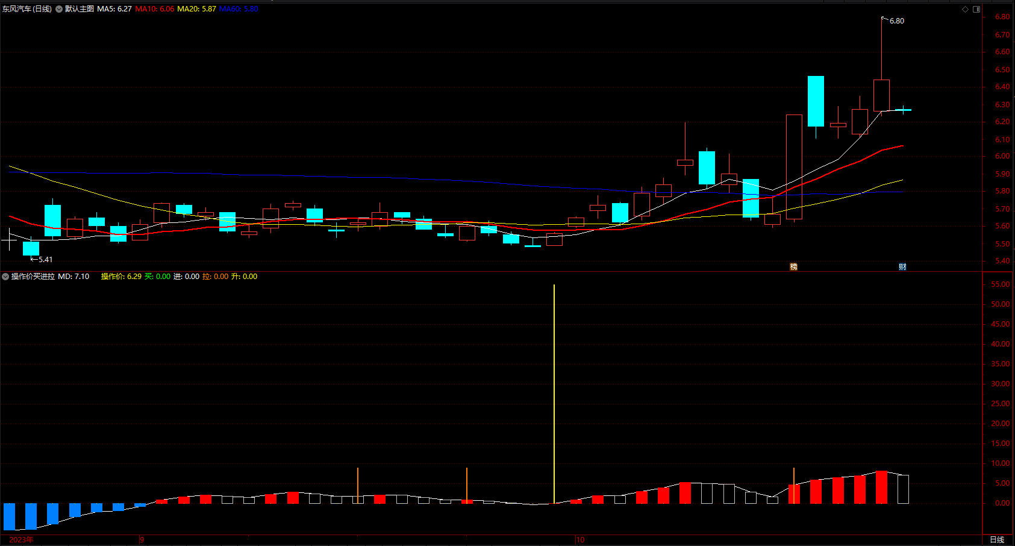The height and width of the screenshot is (546, 1015).
Task: Click the red MA10: 6.06 indicator value
Action: 155,9
